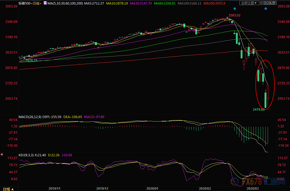Select the jump-to-start chart icon

[x=266, y=3]
